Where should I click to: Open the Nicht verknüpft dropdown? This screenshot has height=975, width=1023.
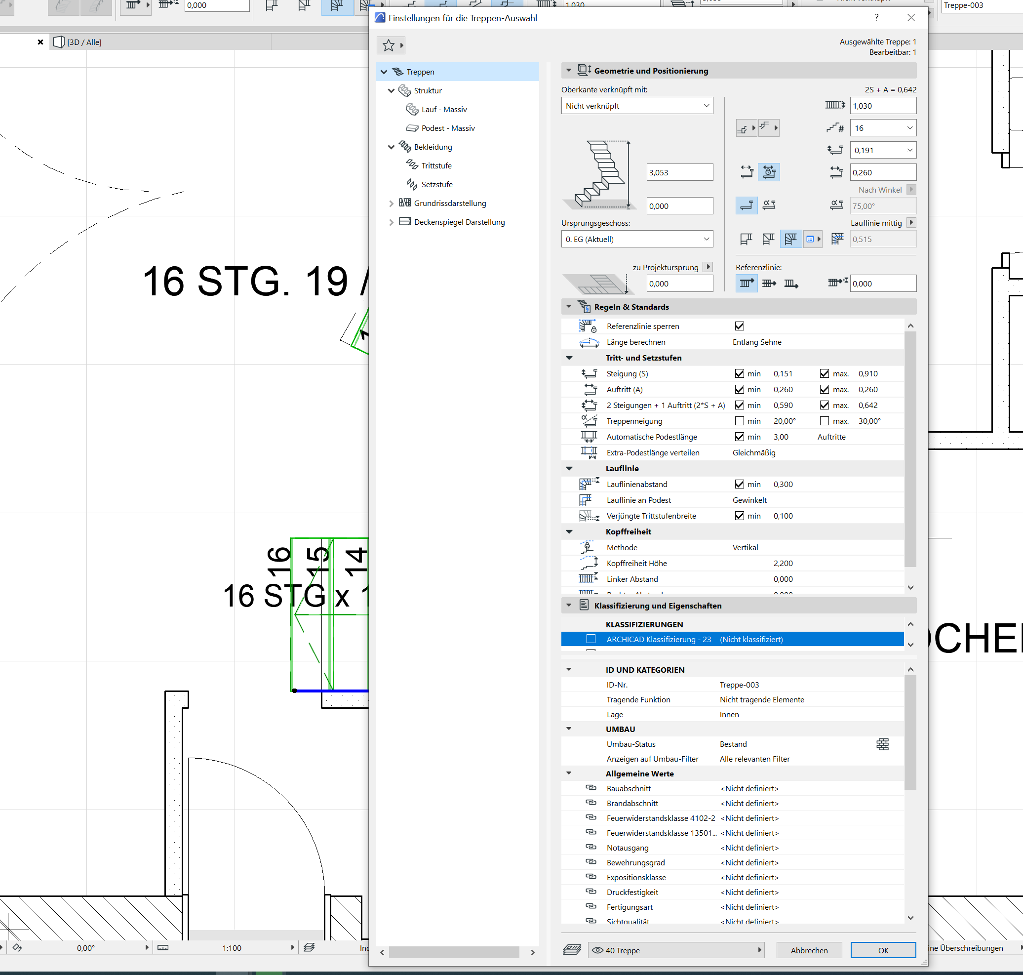pyautogui.click(x=636, y=106)
